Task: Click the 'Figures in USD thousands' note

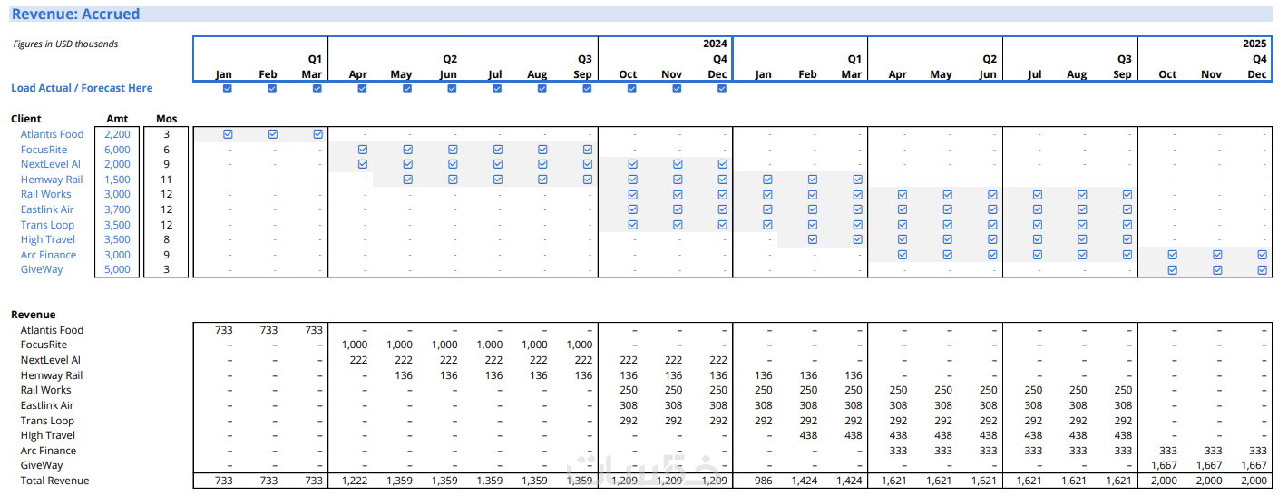Action: [65, 44]
